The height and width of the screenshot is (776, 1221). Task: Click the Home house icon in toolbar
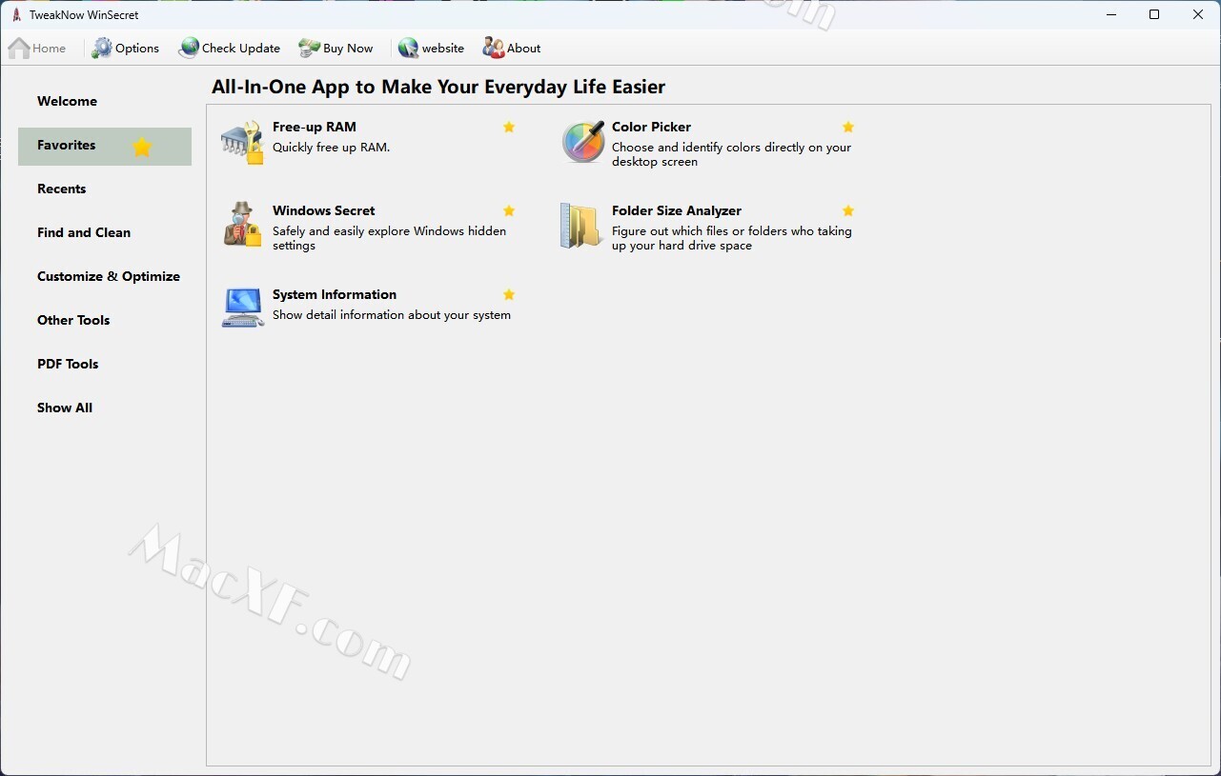coord(19,48)
